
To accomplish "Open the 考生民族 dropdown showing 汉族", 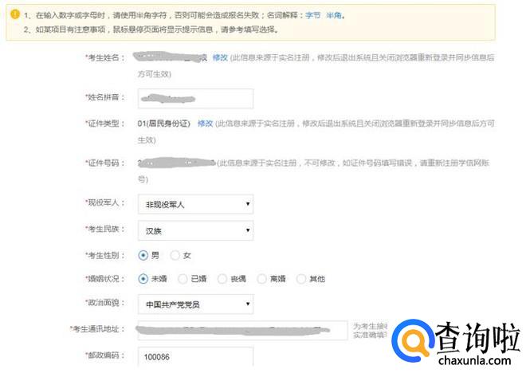I will pyautogui.click(x=195, y=230).
